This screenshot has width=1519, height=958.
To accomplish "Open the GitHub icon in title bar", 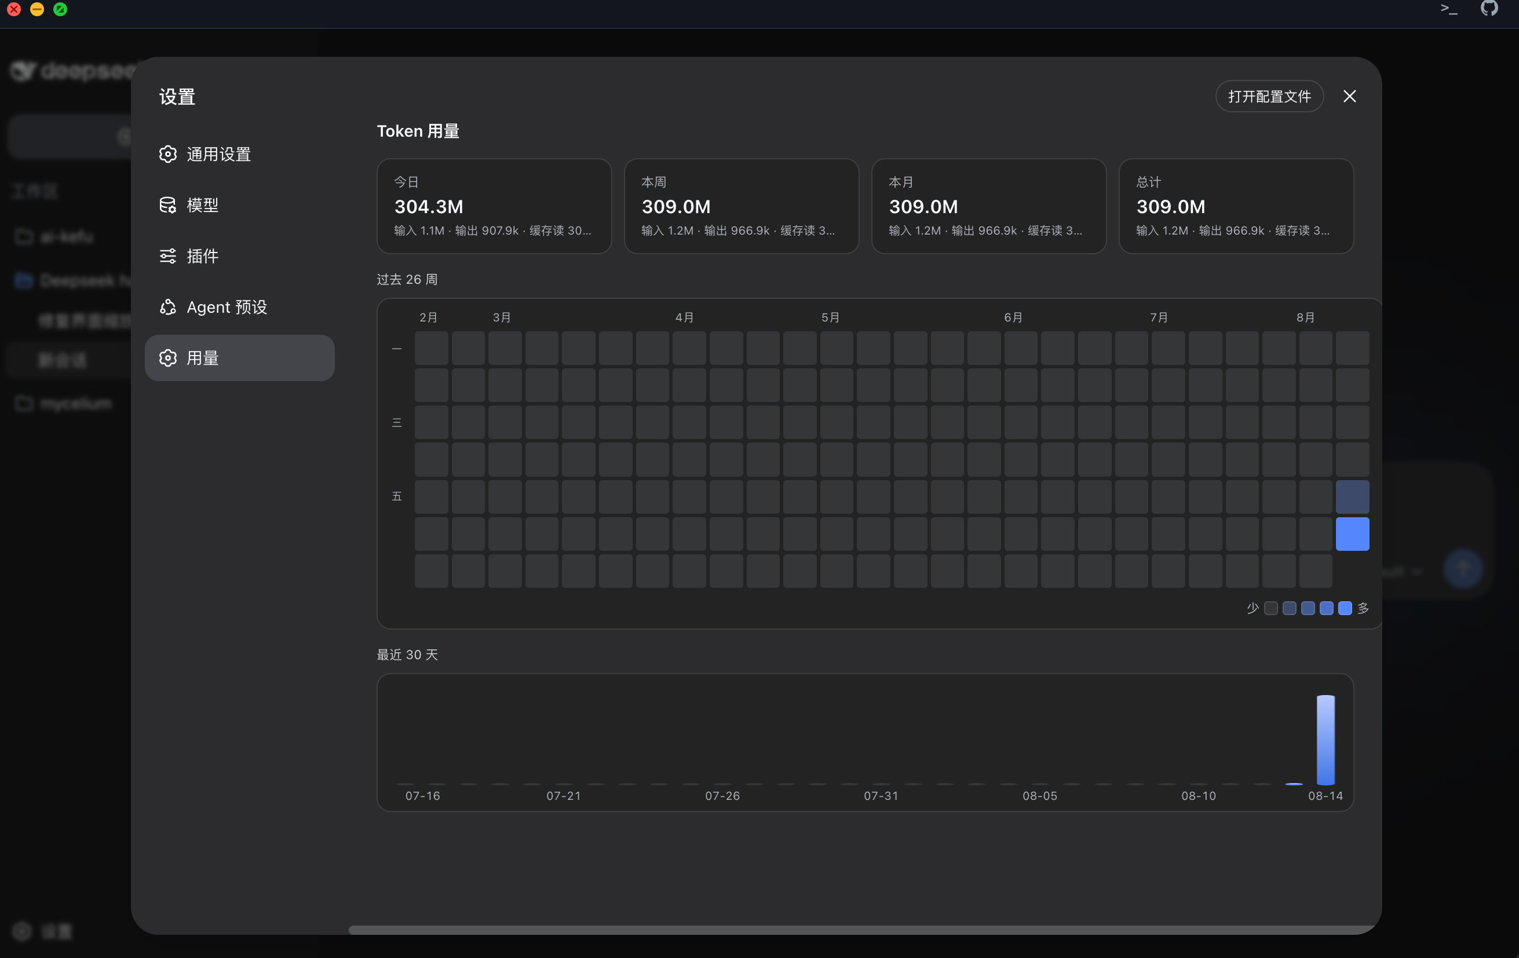I will click(x=1489, y=8).
